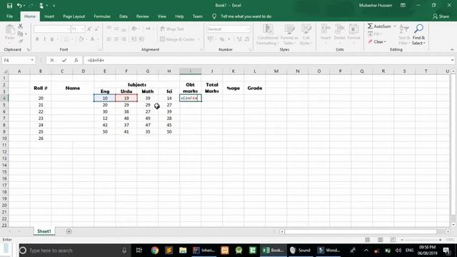The height and width of the screenshot is (257, 457).
Task: Click the Cell Styles icon
Action: click(306, 29)
